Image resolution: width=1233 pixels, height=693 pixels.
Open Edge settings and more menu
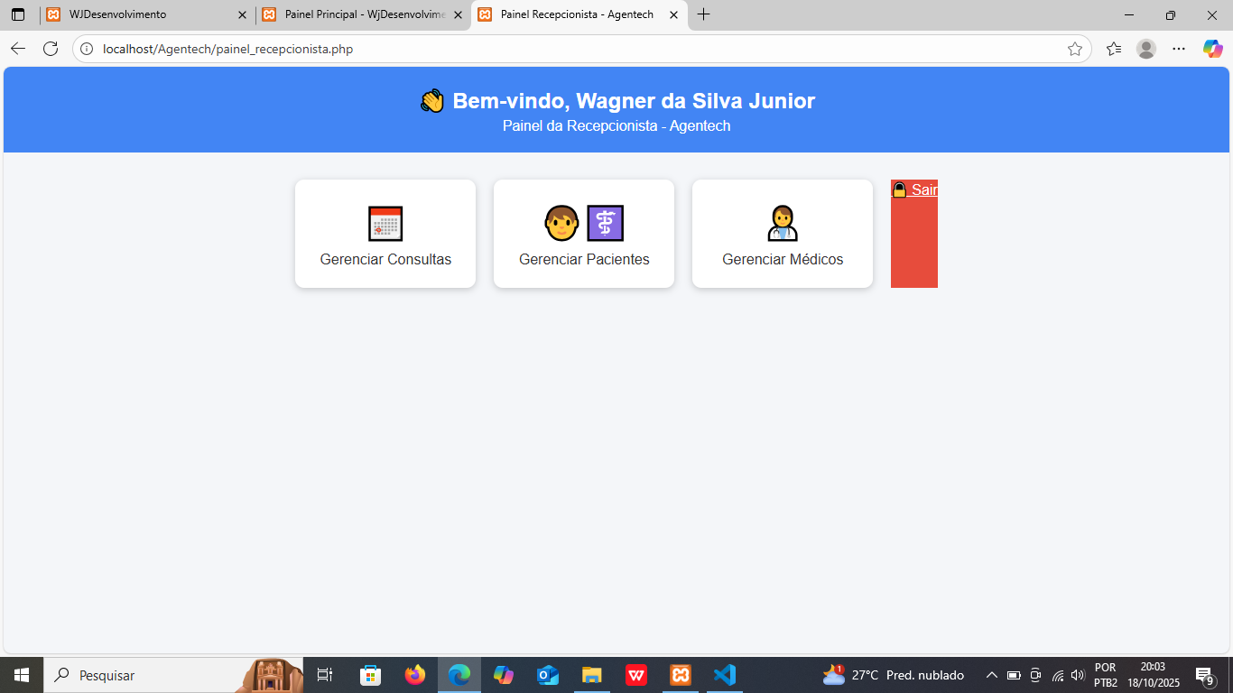(x=1179, y=49)
